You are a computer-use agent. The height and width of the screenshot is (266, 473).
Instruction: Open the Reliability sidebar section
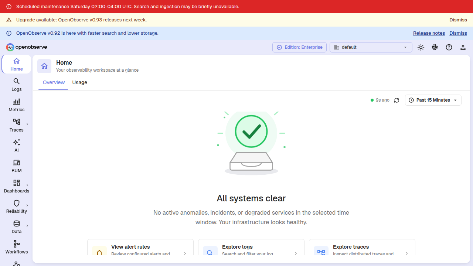click(17, 207)
